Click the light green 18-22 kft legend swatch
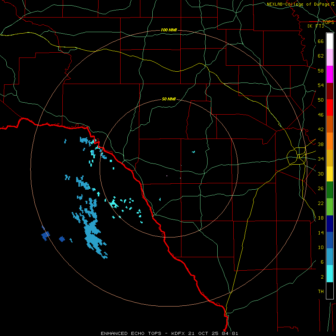This screenshot has width=336, height=336. point(330,207)
